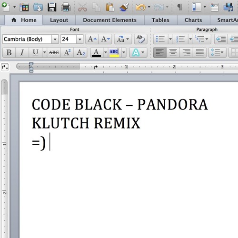Image resolution: width=238 pixels, height=238 pixels.
Task: Open the Media Browser
Action: (228, 7)
